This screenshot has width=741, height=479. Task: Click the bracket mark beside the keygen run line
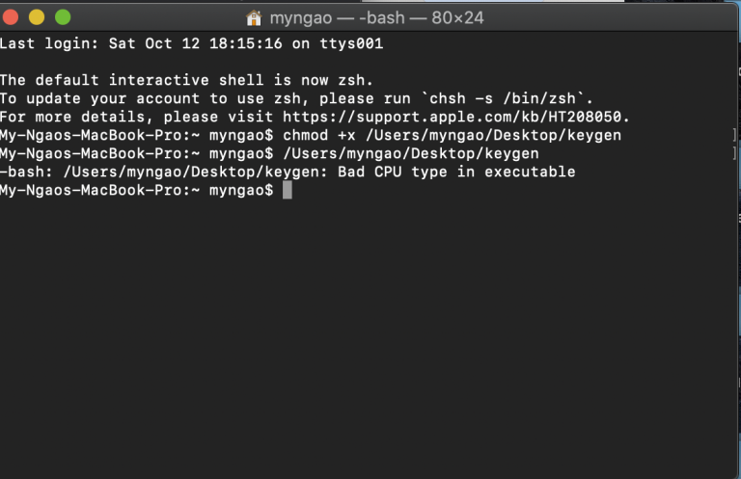(x=734, y=153)
